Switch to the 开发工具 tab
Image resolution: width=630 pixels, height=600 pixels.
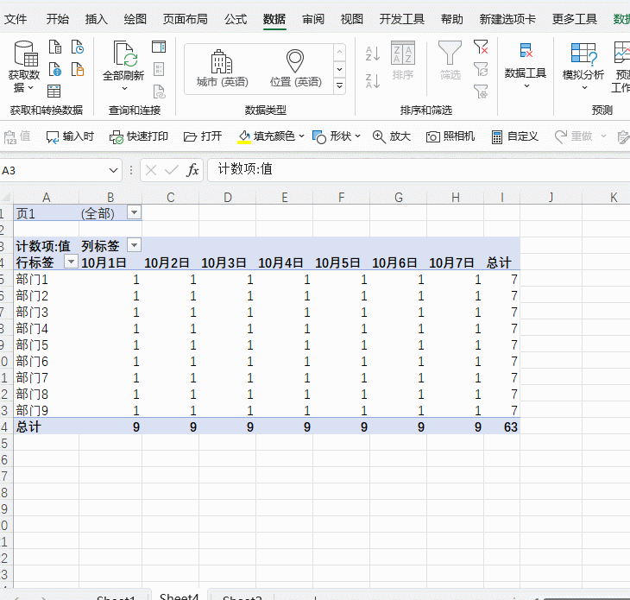402,19
